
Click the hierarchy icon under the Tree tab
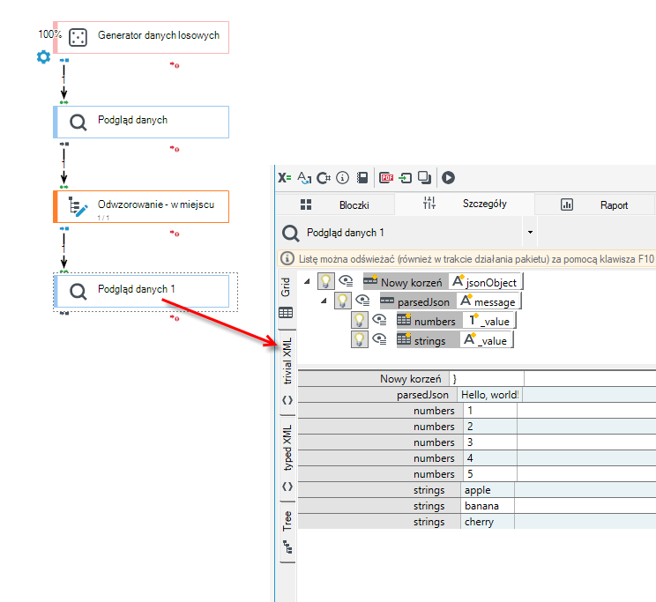[x=287, y=546]
